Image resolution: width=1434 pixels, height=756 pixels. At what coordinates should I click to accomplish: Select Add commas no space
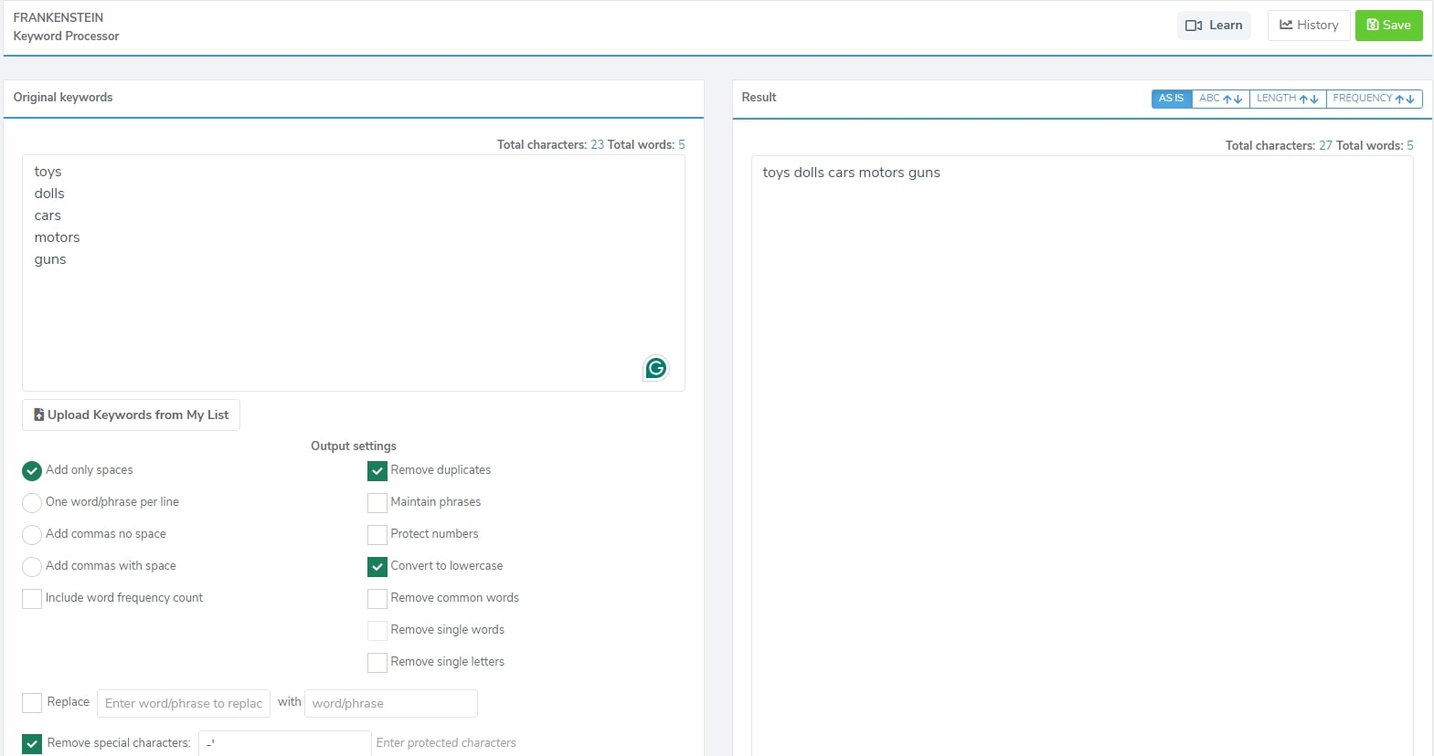[x=32, y=534]
